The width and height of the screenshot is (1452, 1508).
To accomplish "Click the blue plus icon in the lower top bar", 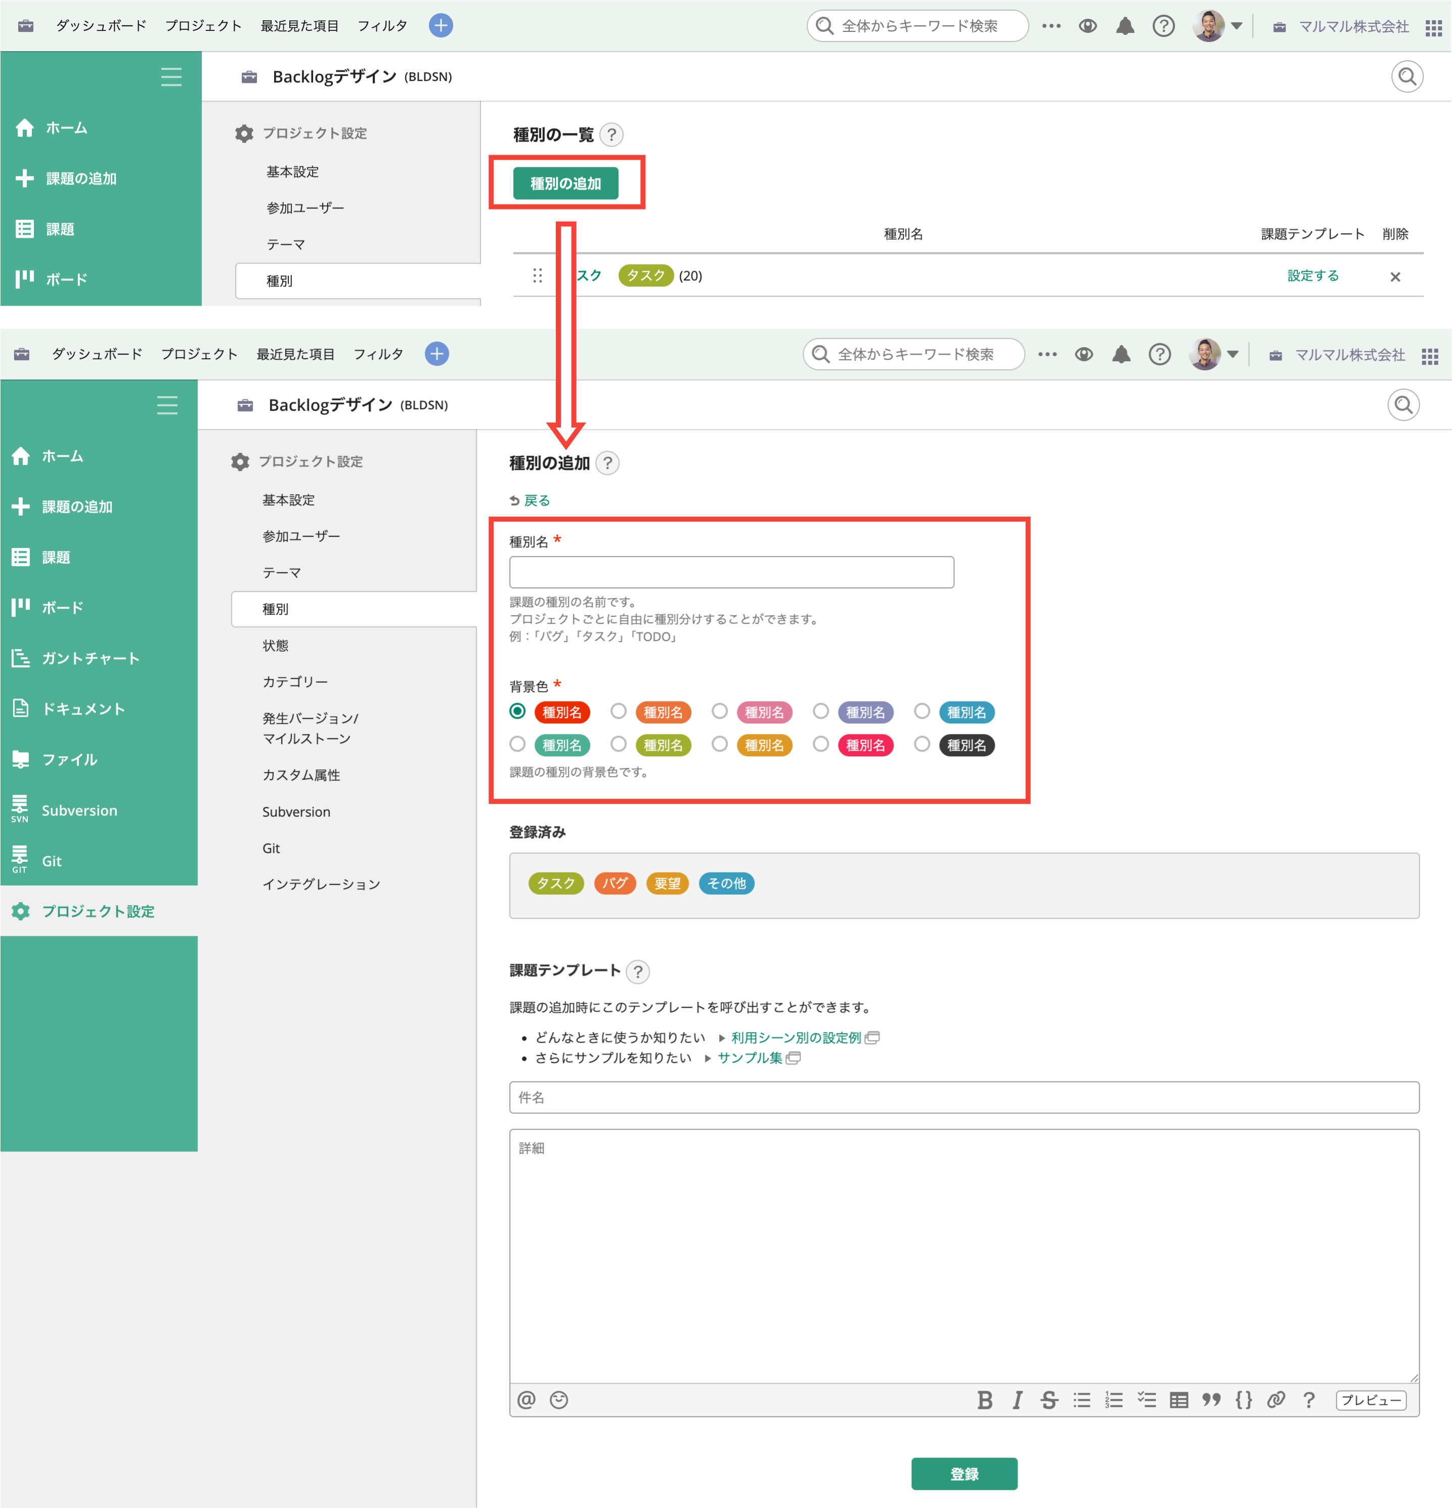I will point(437,354).
